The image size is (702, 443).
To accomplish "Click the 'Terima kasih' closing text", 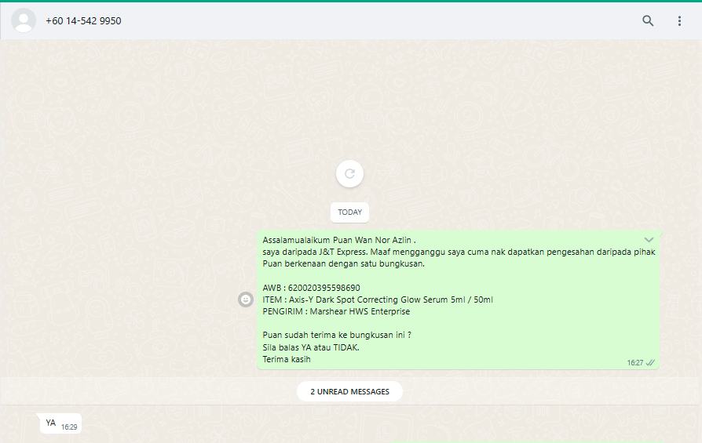I will [287, 359].
